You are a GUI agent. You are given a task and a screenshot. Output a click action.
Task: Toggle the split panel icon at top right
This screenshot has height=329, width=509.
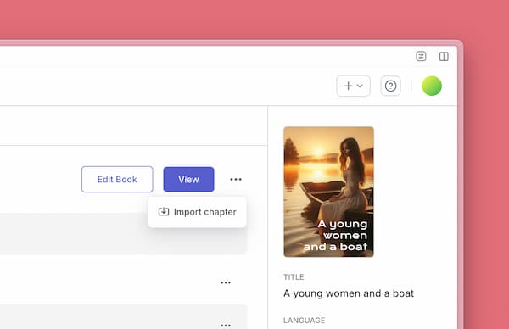tap(444, 57)
